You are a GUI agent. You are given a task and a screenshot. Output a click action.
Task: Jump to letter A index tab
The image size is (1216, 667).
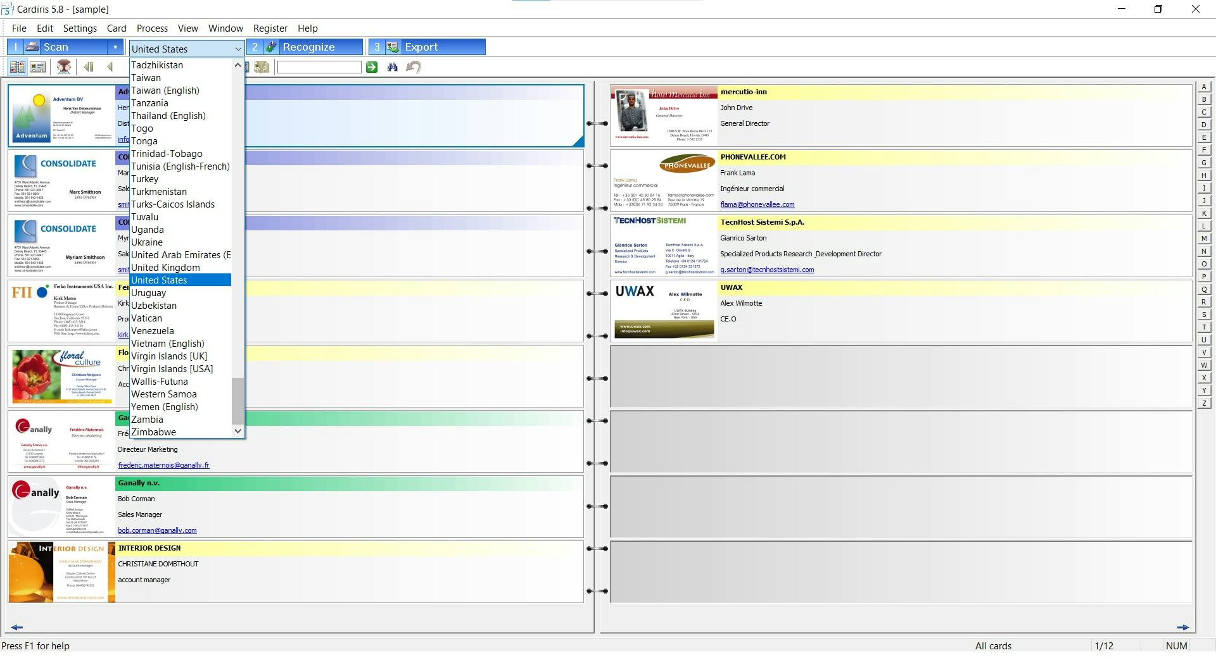pyautogui.click(x=1203, y=87)
